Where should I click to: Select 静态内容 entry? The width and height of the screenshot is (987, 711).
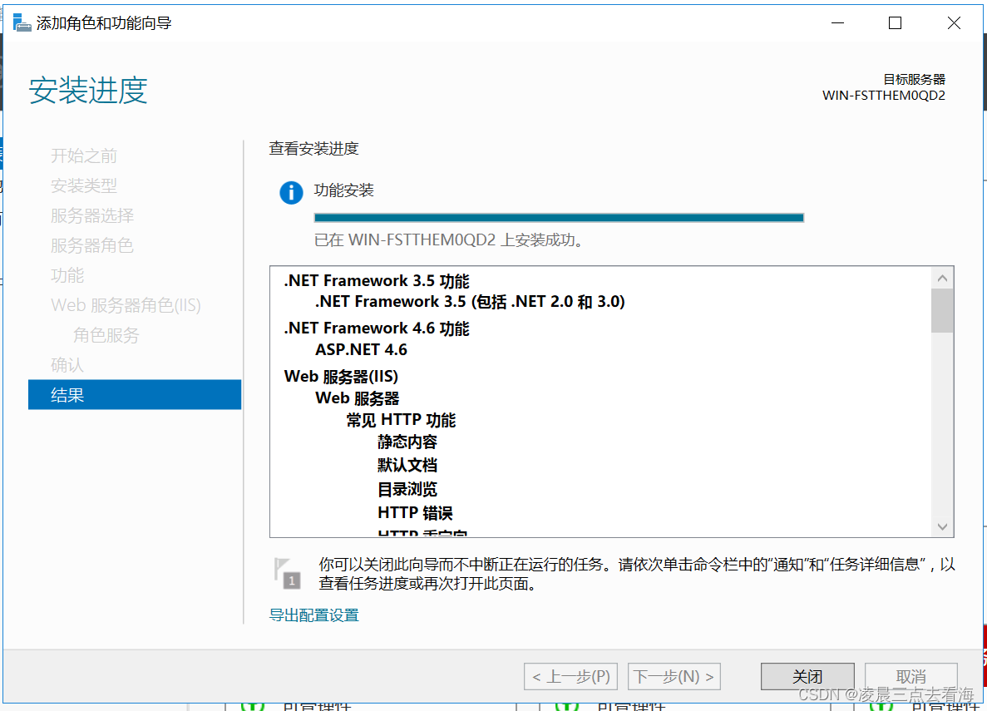[x=407, y=442]
